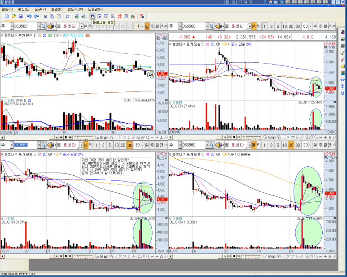Open the stock code dropdown in the top-left chart
Viewport: 347px width, 277px height.
[x=39, y=26]
